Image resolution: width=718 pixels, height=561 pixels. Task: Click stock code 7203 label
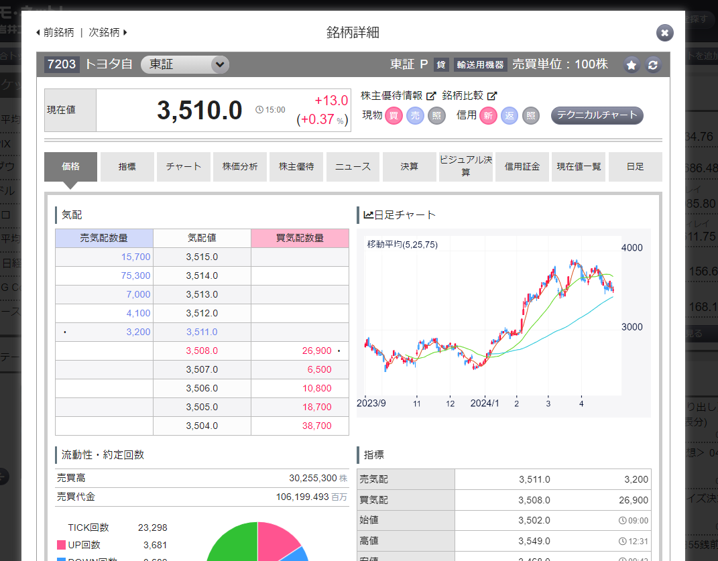(62, 64)
